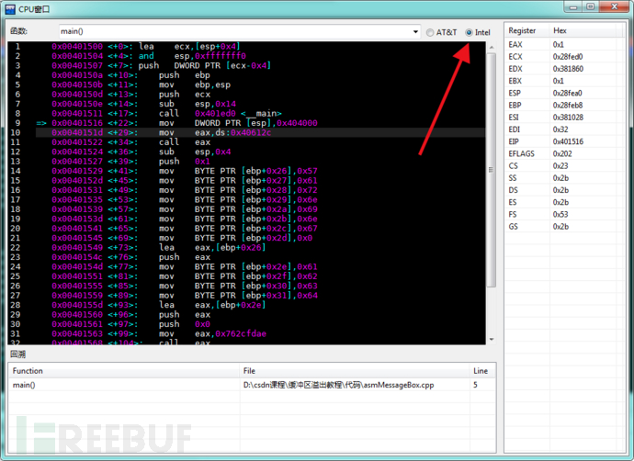Click the main() row in backtrace table

(253, 385)
